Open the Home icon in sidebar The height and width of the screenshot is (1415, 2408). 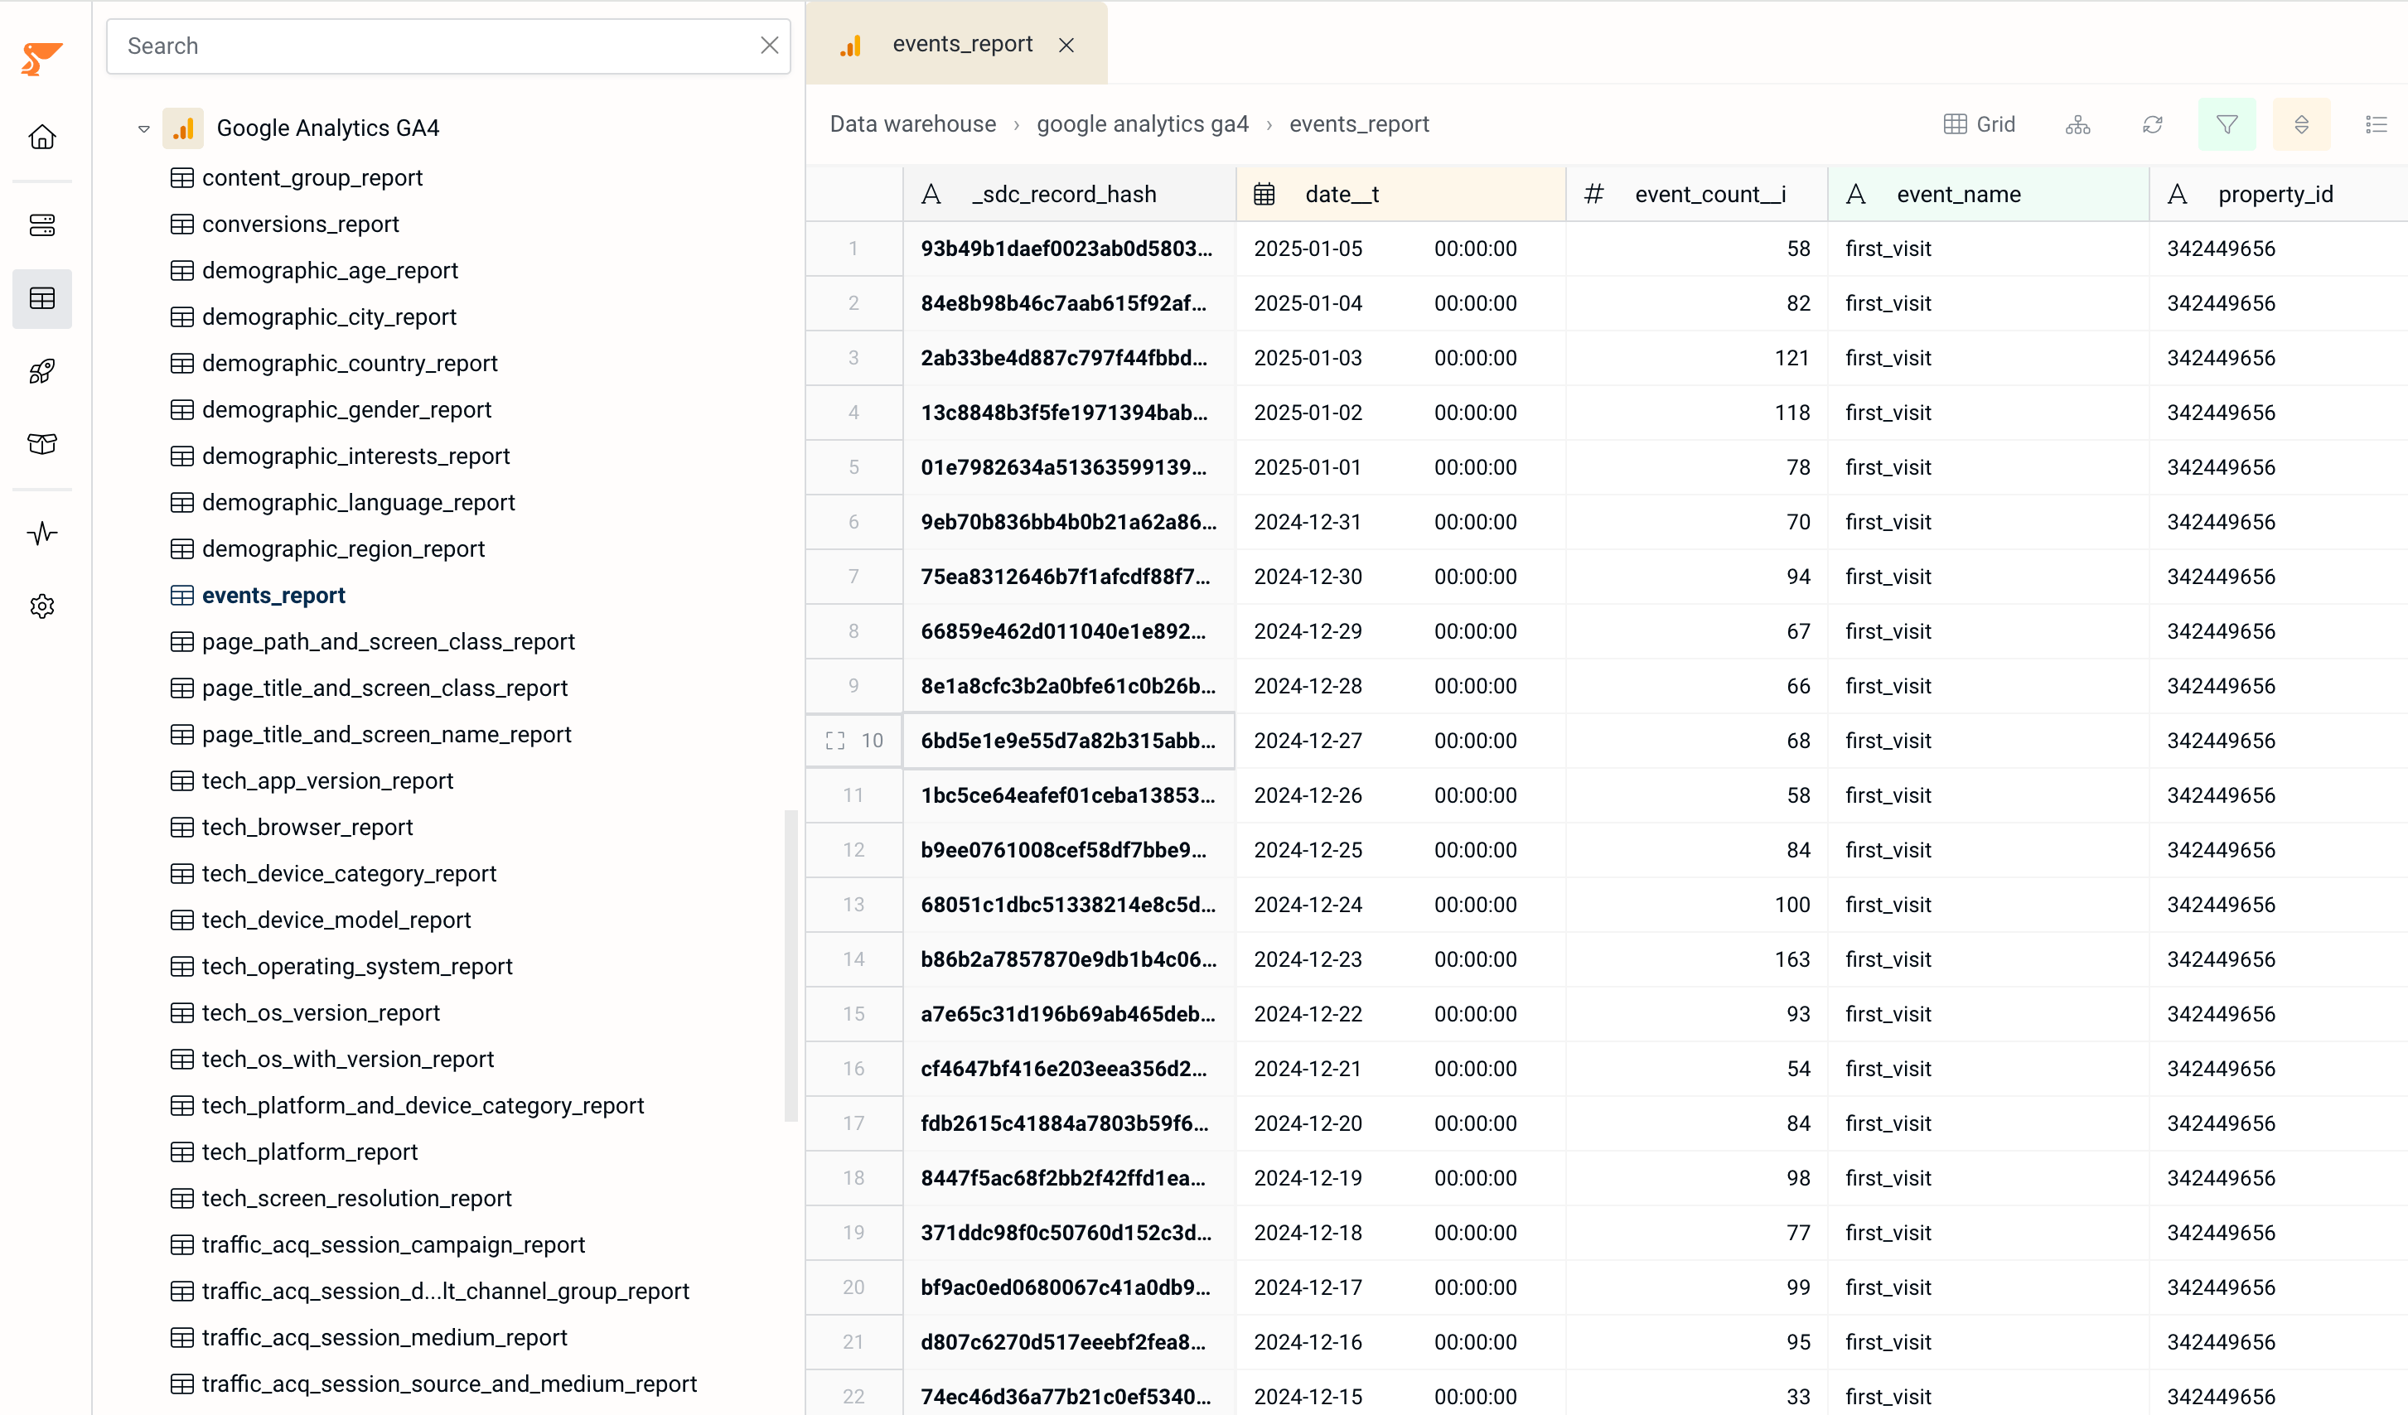click(x=42, y=137)
